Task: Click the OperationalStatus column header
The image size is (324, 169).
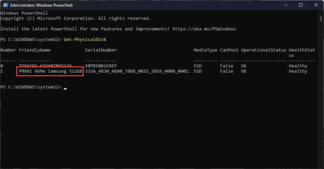Action: (263, 50)
